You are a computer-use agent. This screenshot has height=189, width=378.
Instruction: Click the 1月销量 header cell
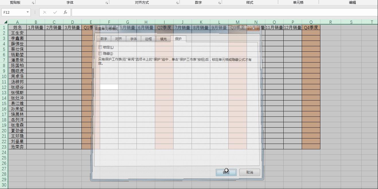click(x=36, y=27)
